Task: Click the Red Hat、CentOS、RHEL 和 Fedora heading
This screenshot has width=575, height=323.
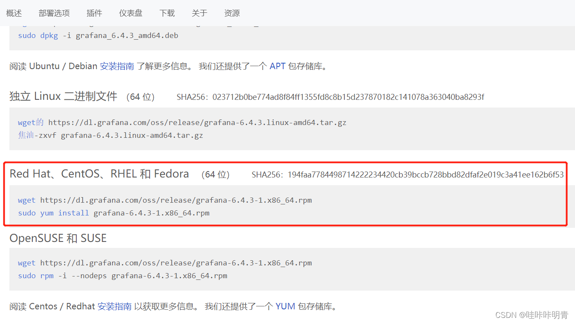Action: (99, 174)
